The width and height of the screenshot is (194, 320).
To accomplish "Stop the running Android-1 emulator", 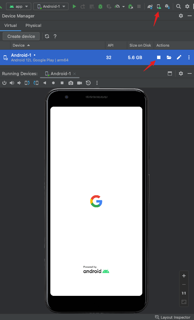I will [x=159, y=57].
